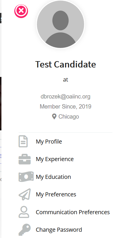This screenshot has width=121, height=238.
Task: Go to My Education
Action: click(x=53, y=177)
